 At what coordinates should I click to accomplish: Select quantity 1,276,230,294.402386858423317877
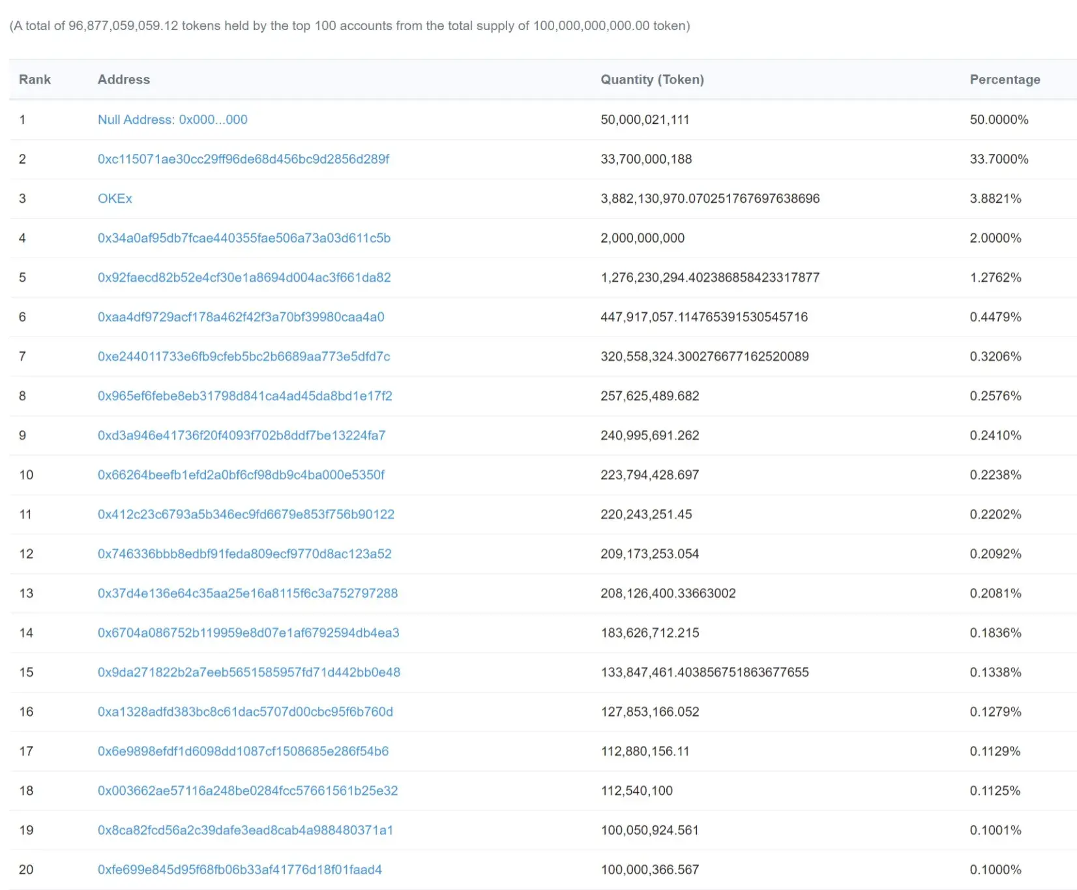tap(710, 277)
